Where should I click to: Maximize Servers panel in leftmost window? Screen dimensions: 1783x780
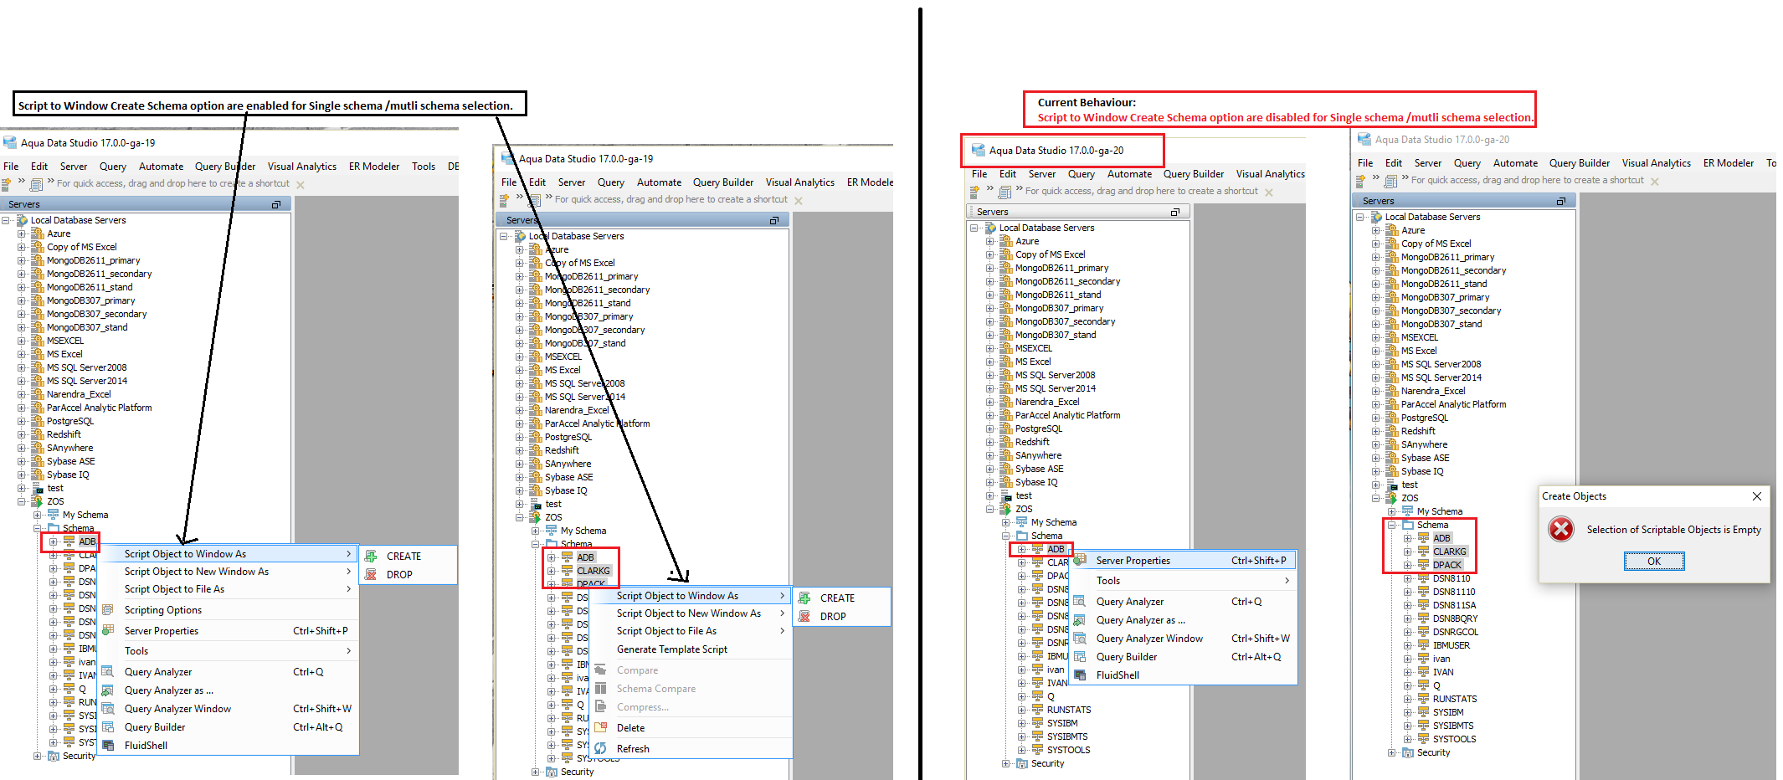[x=276, y=204]
